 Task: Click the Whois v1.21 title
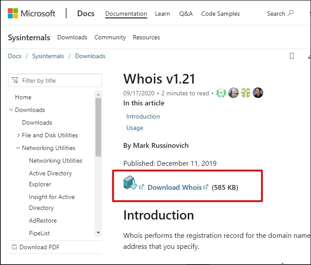click(x=159, y=79)
